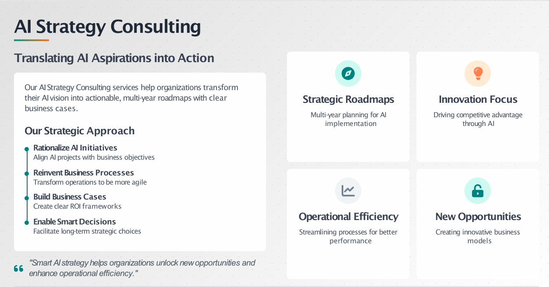Select the Innovation Focus card heading
The height and width of the screenshot is (287, 549).
coord(478,99)
